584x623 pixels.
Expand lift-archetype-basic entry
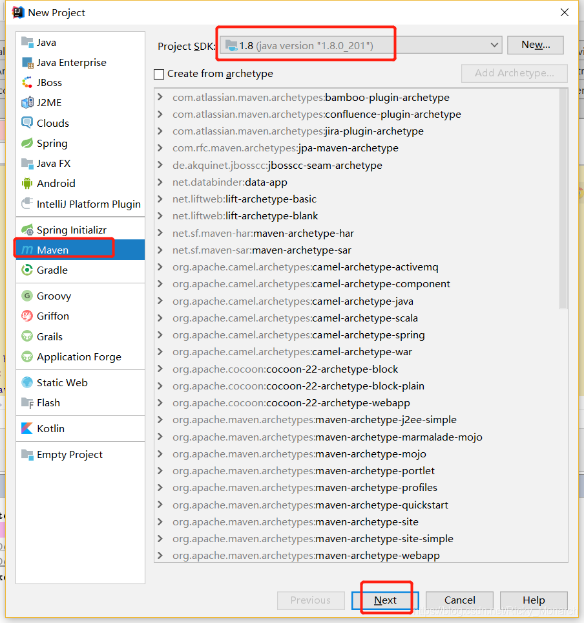(160, 199)
